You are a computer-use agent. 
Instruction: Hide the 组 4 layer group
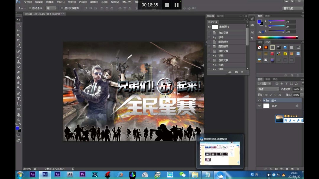point(259,100)
